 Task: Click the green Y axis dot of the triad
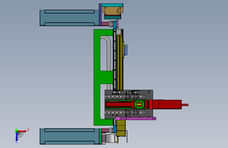pyautogui.click(x=17, y=131)
